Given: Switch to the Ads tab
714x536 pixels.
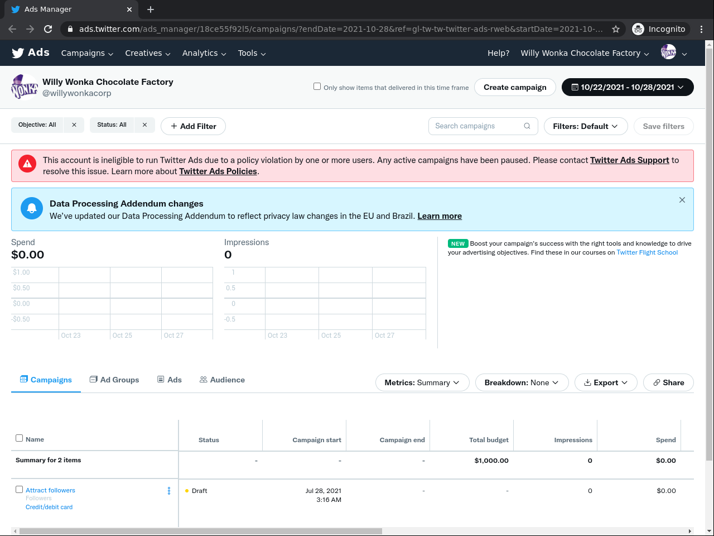Looking at the screenshot, I should 170,380.
